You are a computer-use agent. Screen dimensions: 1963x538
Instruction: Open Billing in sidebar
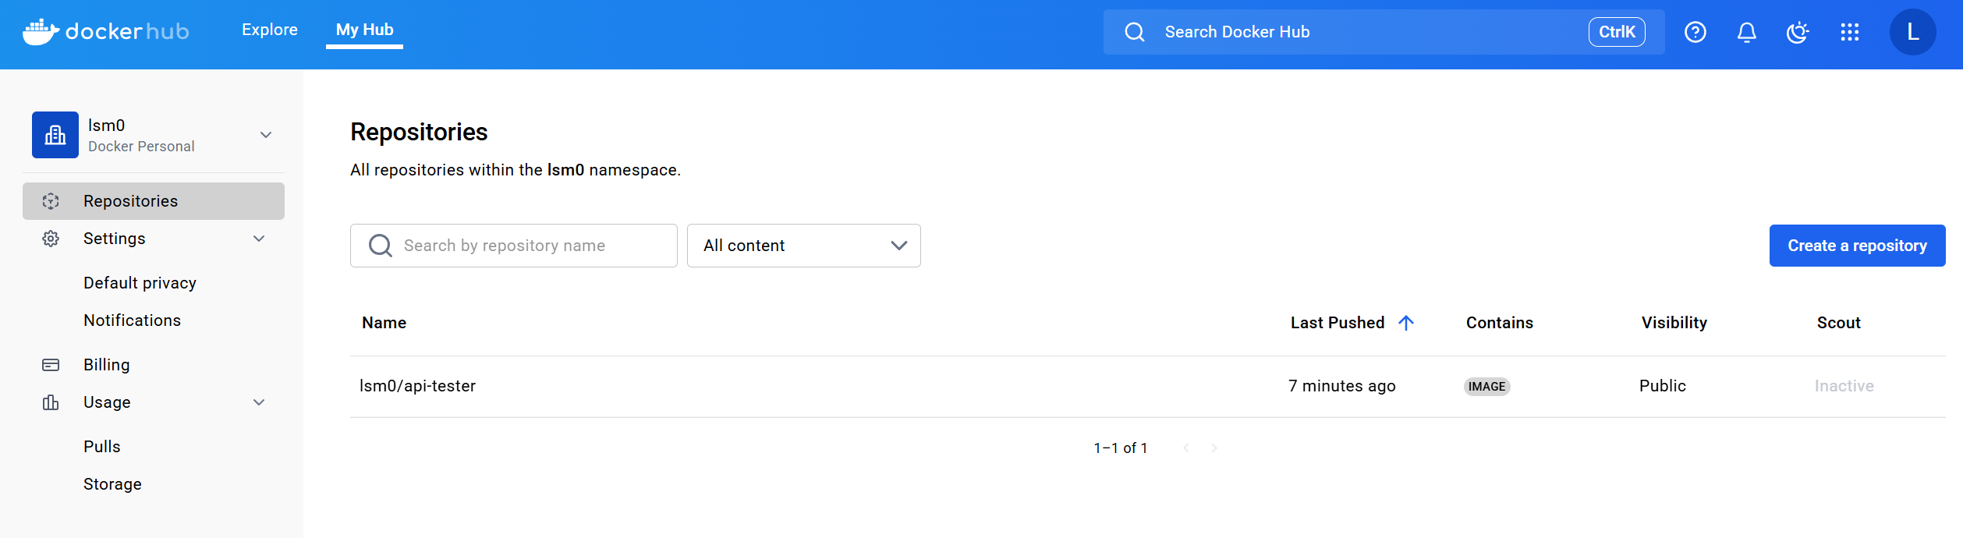(x=107, y=365)
